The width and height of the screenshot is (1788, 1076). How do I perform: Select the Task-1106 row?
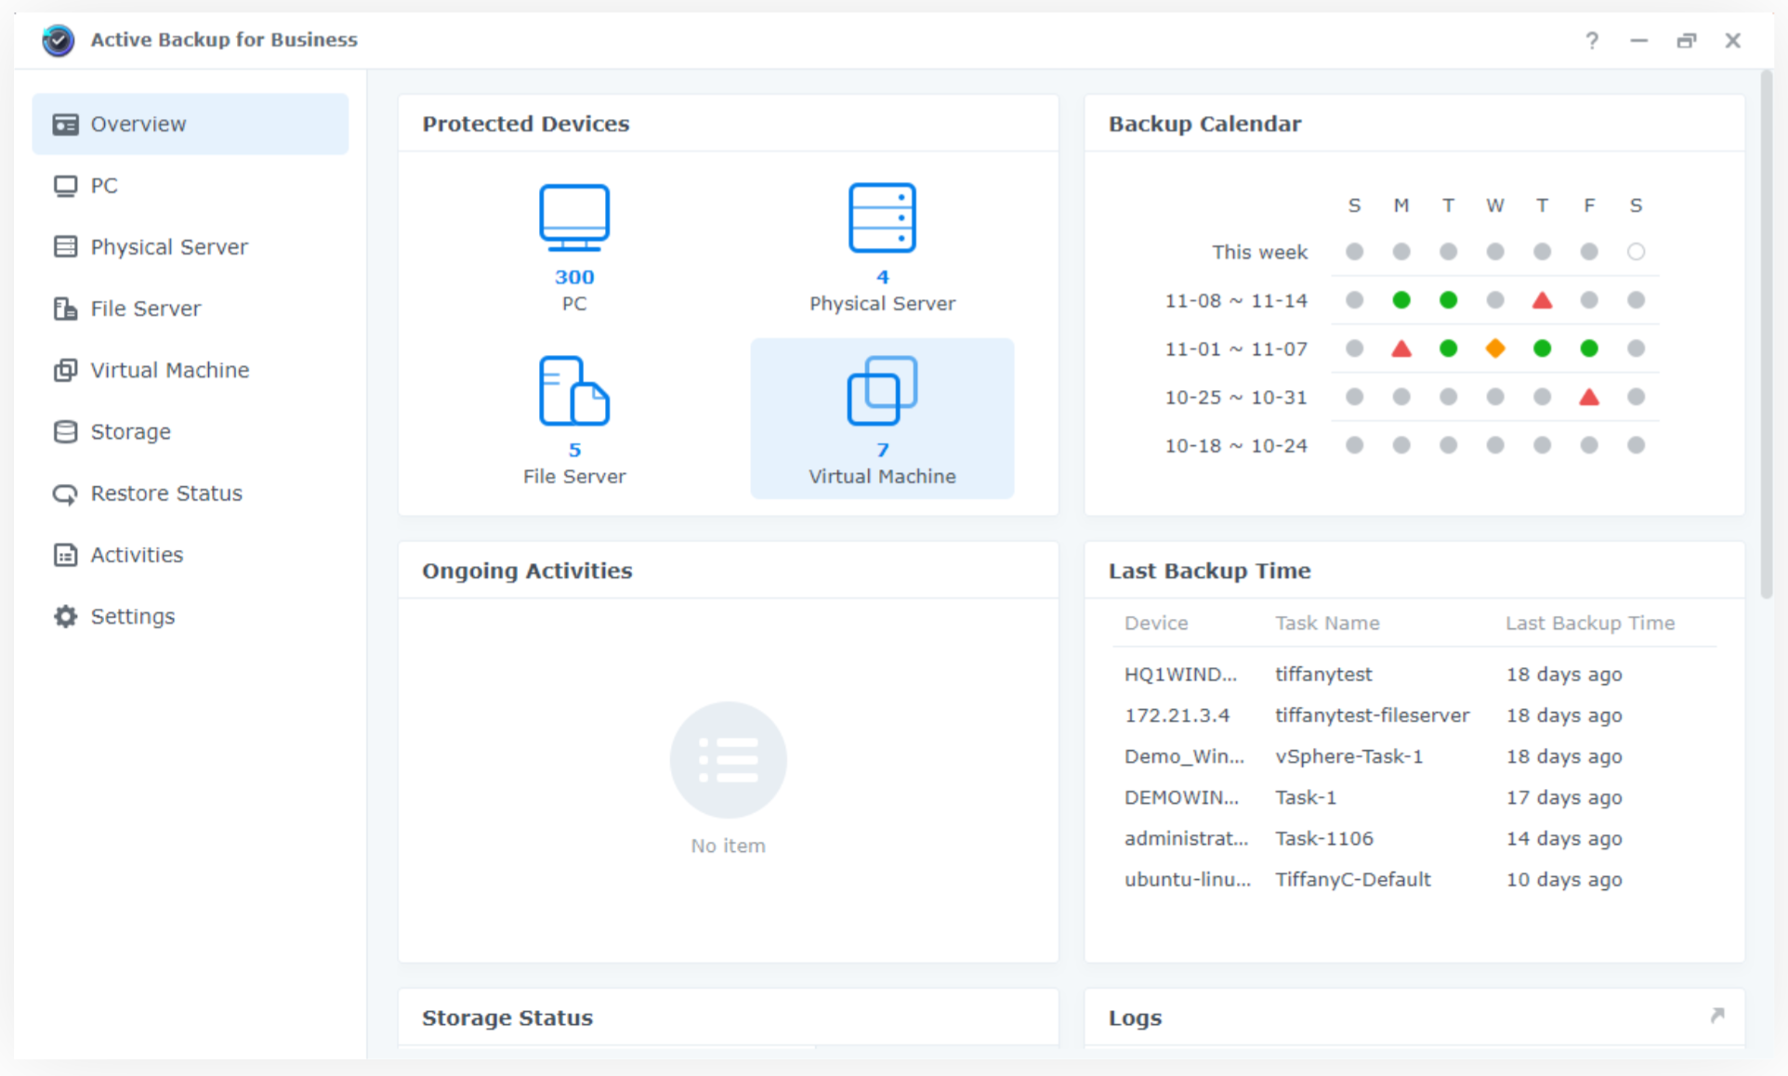(1414, 838)
